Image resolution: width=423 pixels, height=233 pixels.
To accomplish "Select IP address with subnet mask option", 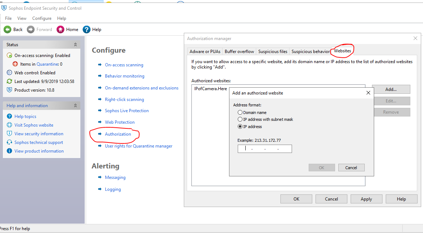I will tap(240, 119).
